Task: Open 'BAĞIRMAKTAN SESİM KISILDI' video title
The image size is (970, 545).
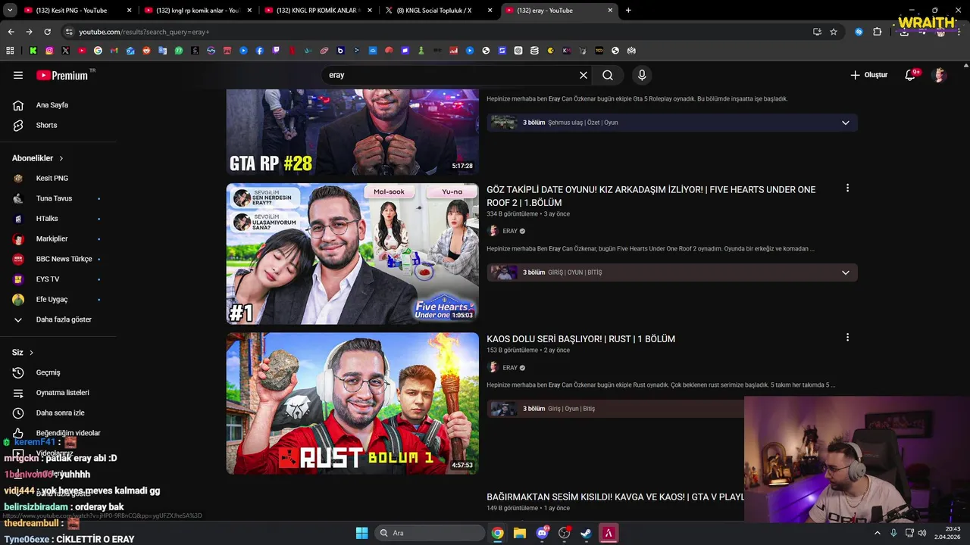Action: coord(615,497)
